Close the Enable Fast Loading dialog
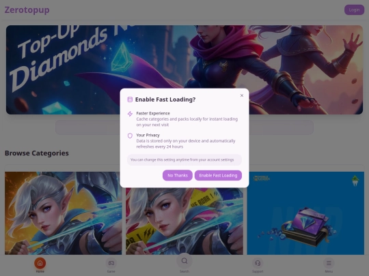The width and height of the screenshot is (369, 276). coord(242,95)
